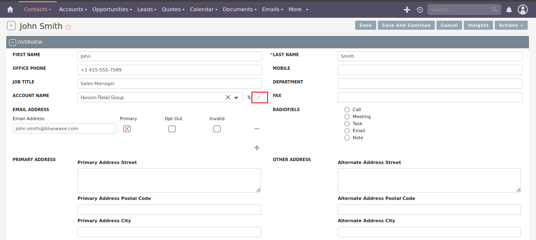Image resolution: width=536 pixels, height=240 pixels.
Task: Choose the Email radio option
Action: pyautogui.click(x=347, y=131)
